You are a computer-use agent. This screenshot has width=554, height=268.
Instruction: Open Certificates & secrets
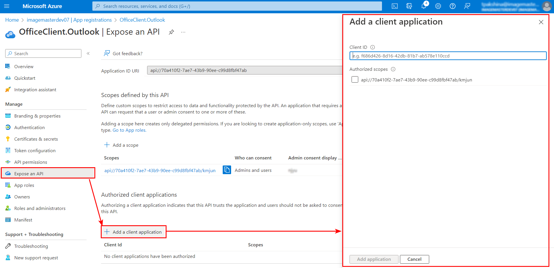click(x=36, y=139)
